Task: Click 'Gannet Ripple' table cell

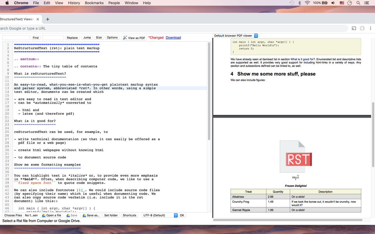Action: coord(248,210)
